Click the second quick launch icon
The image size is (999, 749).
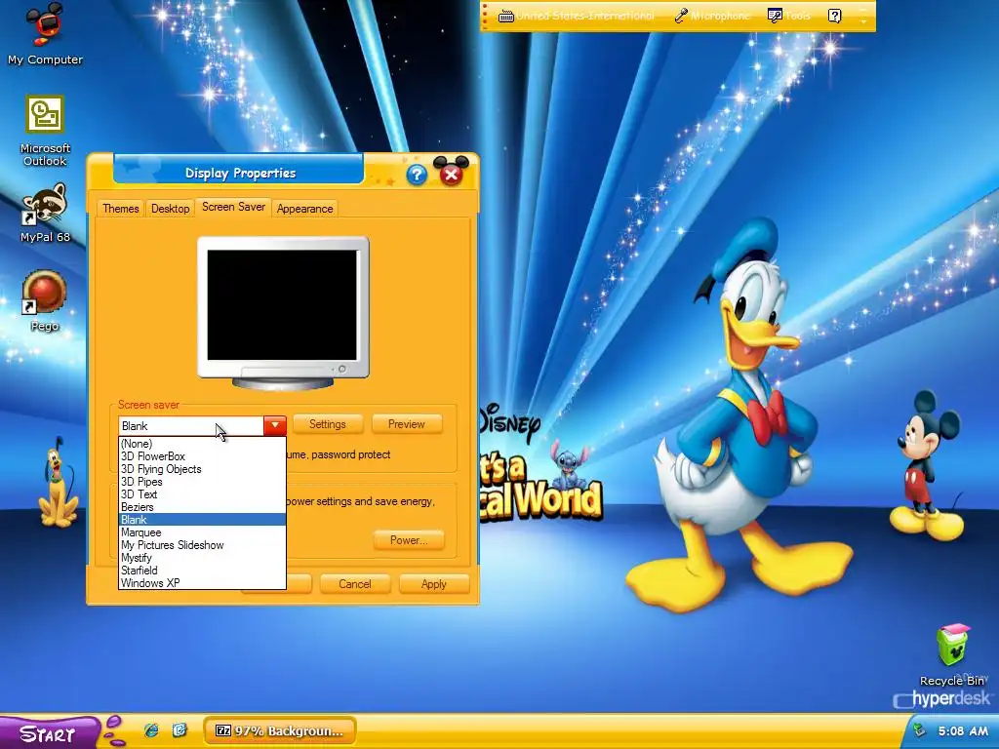(x=180, y=730)
